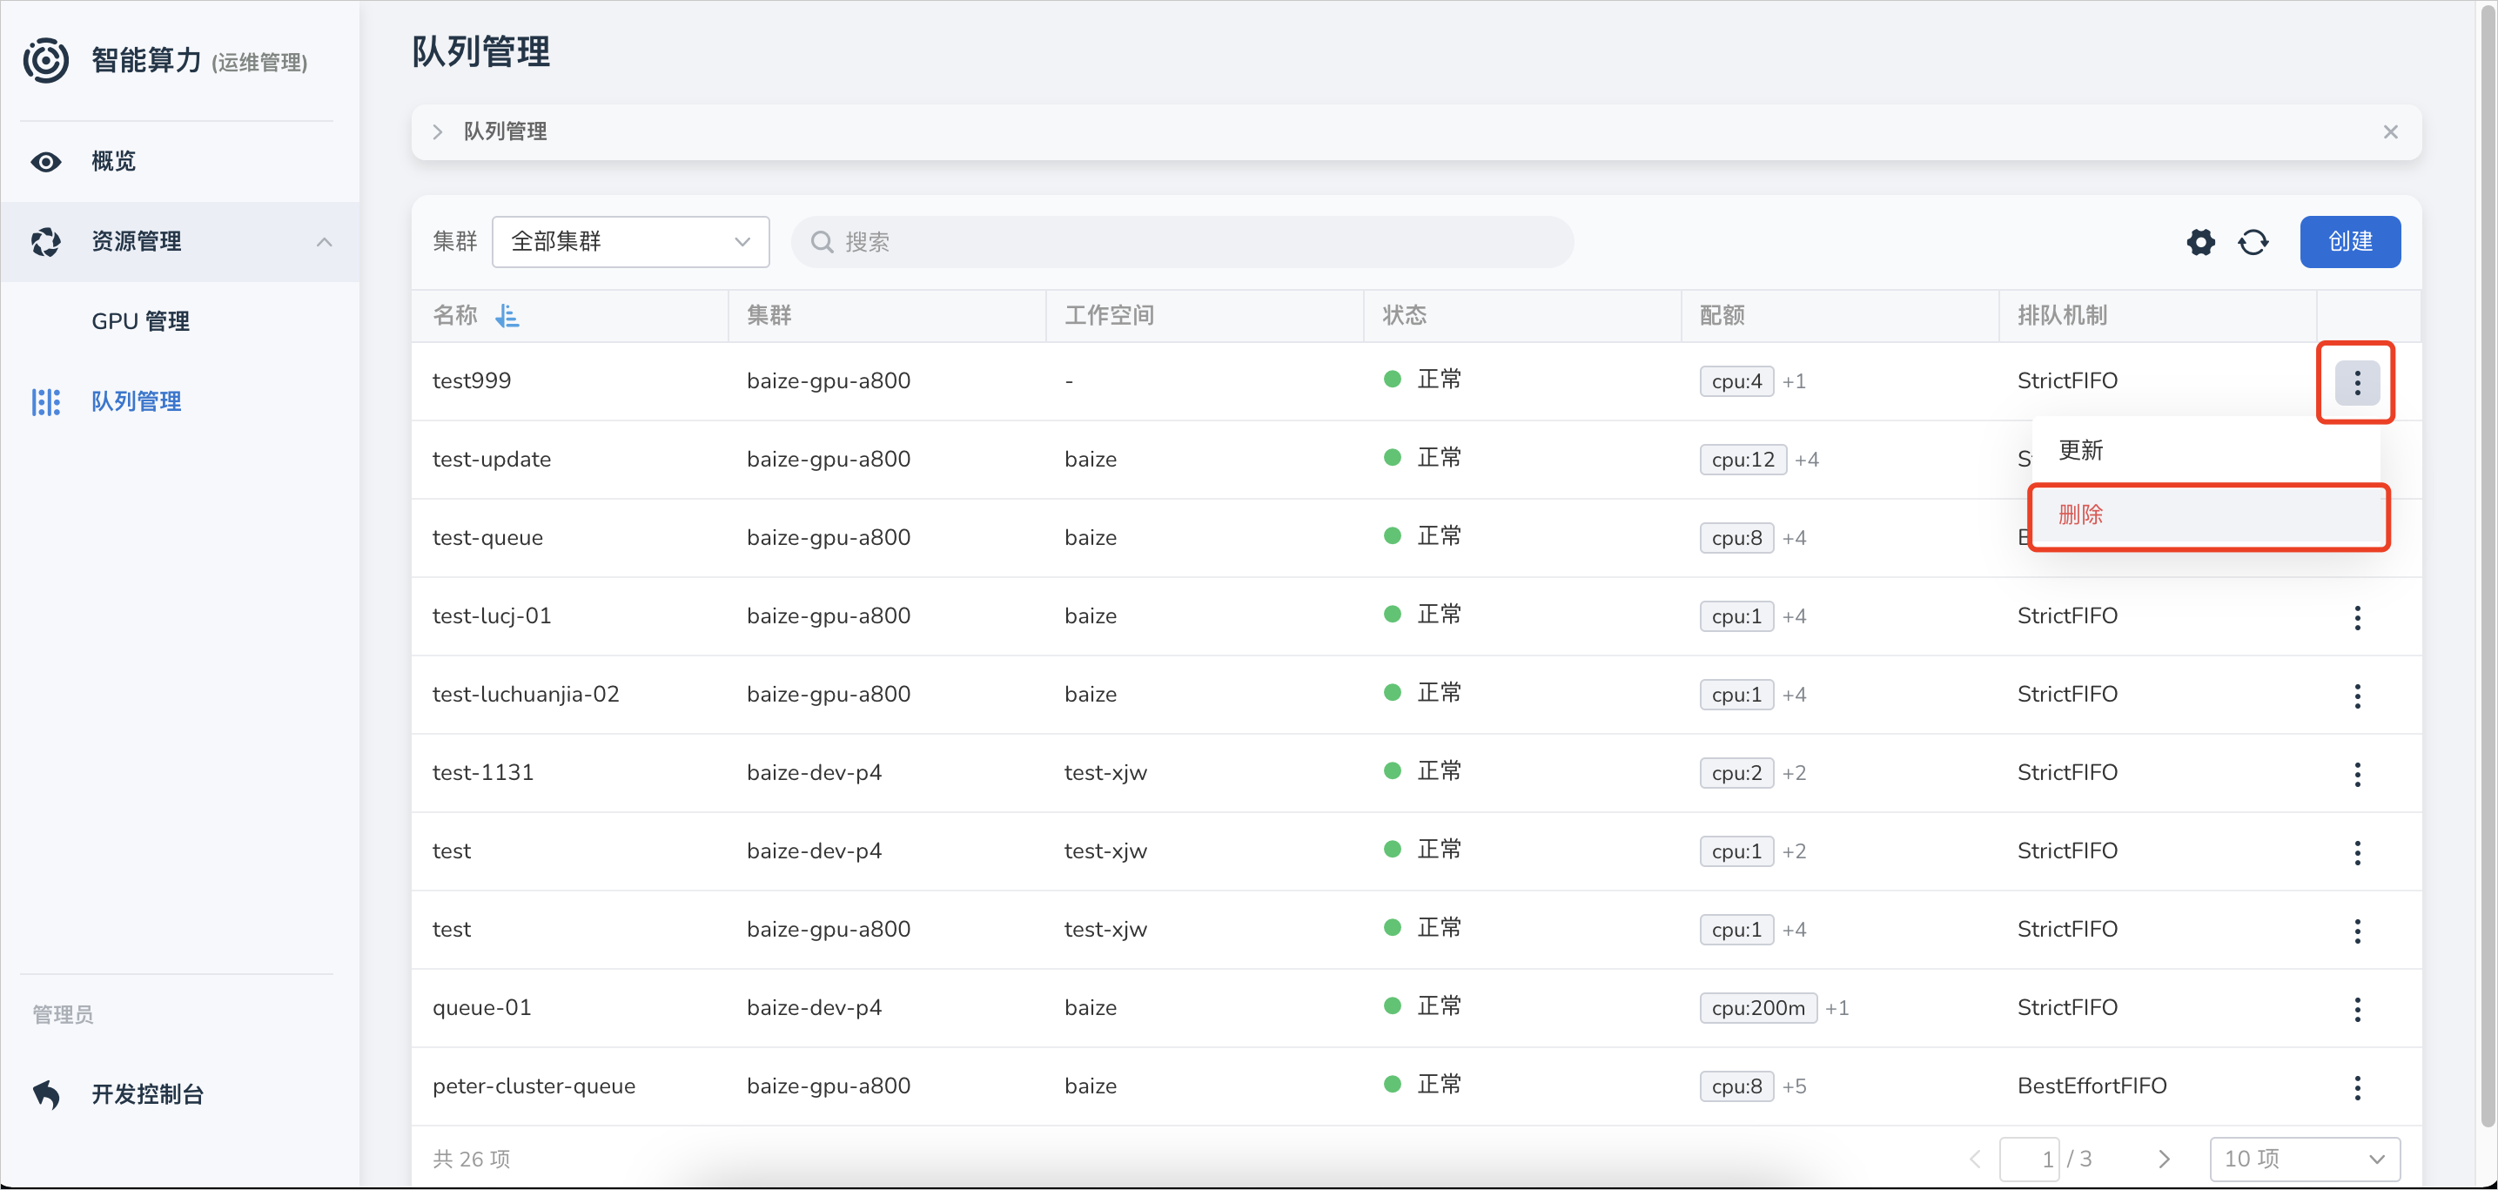Open 概览 overview eye icon
Viewport: 2498px width, 1190px height.
click(45, 162)
